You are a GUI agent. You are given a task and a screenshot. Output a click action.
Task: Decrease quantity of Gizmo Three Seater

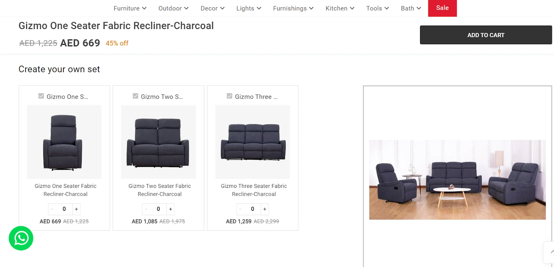(x=241, y=209)
